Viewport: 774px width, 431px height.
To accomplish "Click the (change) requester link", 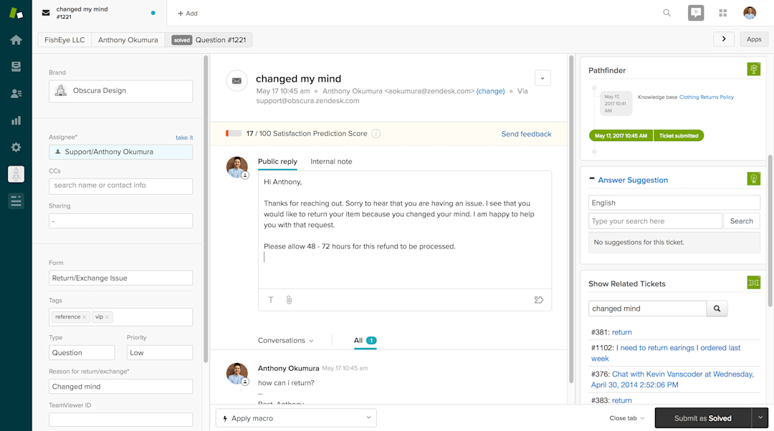I will pos(490,91).
